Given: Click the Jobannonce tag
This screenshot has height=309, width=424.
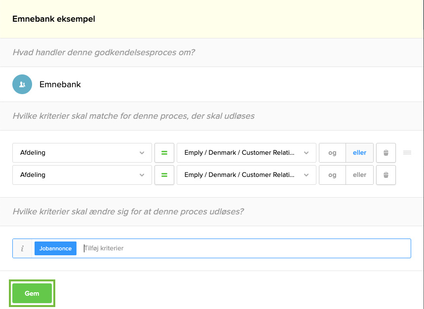Looking at the screenshot, I should point(55,248).
